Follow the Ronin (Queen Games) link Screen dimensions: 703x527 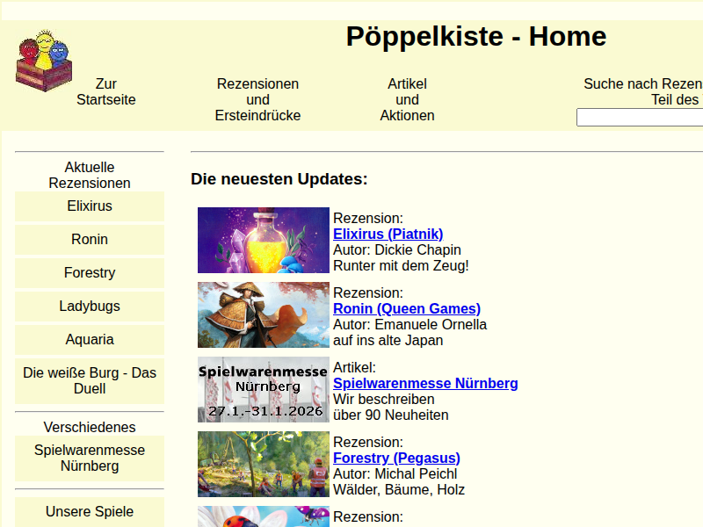[406, 309]
